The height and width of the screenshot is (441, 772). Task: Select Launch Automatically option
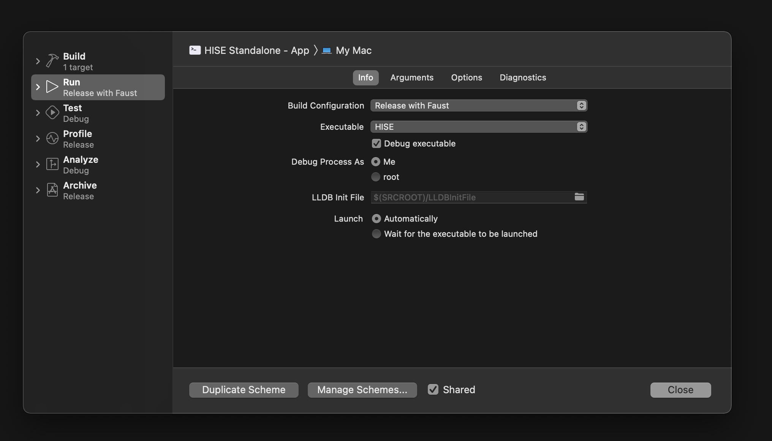(376, 219)
